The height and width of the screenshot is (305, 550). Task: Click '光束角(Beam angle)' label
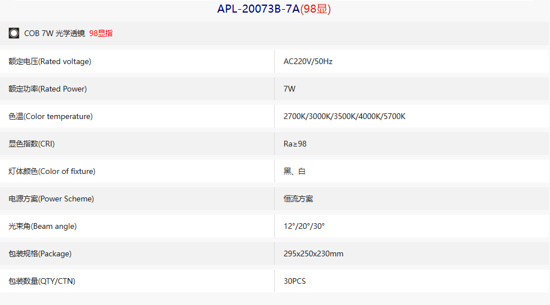(x=42, y=226)
